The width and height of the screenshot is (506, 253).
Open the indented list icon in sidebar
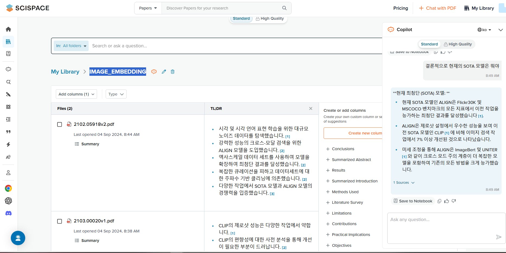coord(8,119)
